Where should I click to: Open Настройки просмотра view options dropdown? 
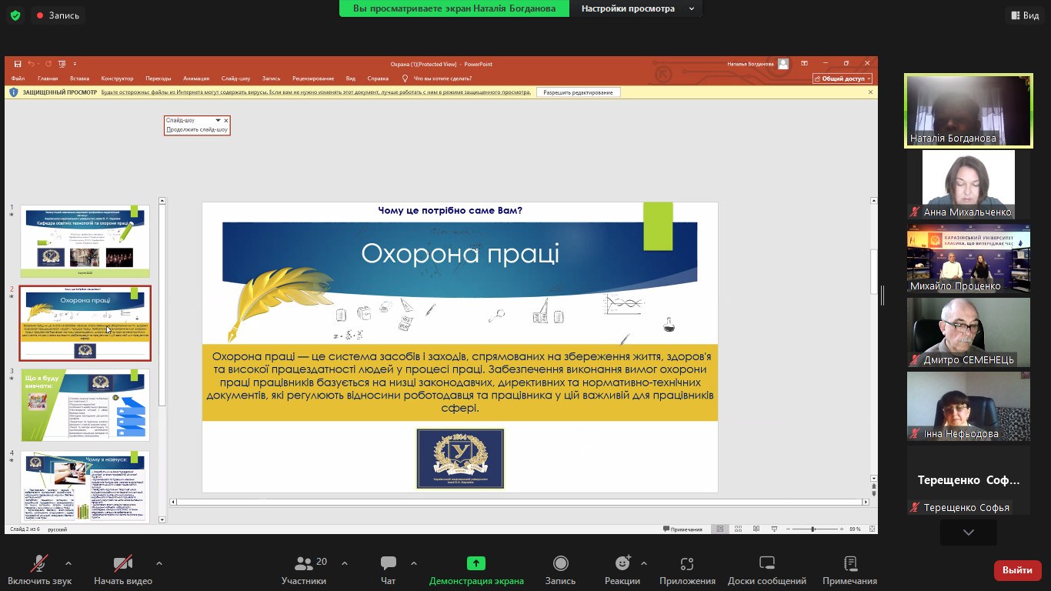[x=636, y=8]
